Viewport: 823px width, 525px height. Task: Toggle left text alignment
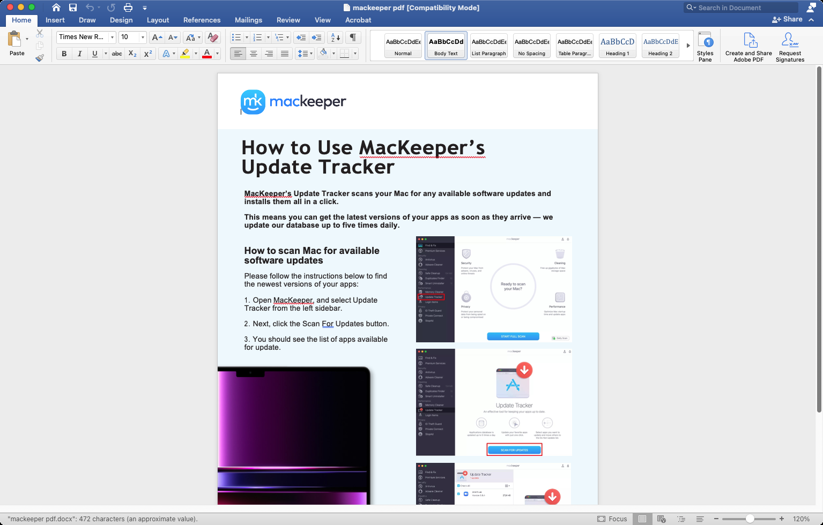pyautogui.click(x=238, y=54)
